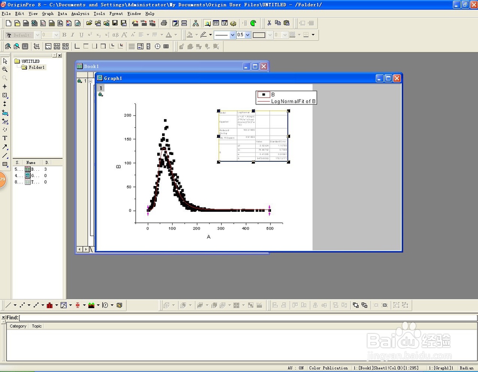Open the File menu
This screenshot has height=372, width=478.
(6, 14)
